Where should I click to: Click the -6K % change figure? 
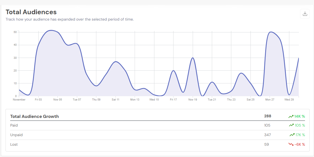[x=299, y=144]
